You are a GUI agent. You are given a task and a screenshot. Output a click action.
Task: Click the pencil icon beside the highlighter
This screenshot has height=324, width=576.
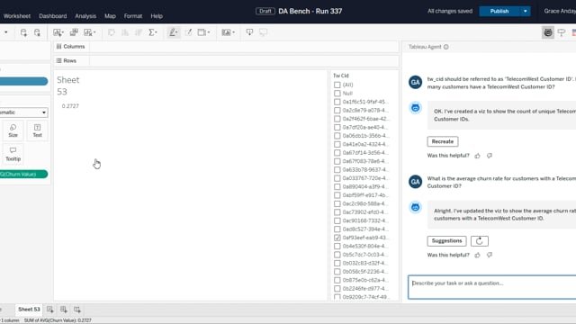point(188,32)
